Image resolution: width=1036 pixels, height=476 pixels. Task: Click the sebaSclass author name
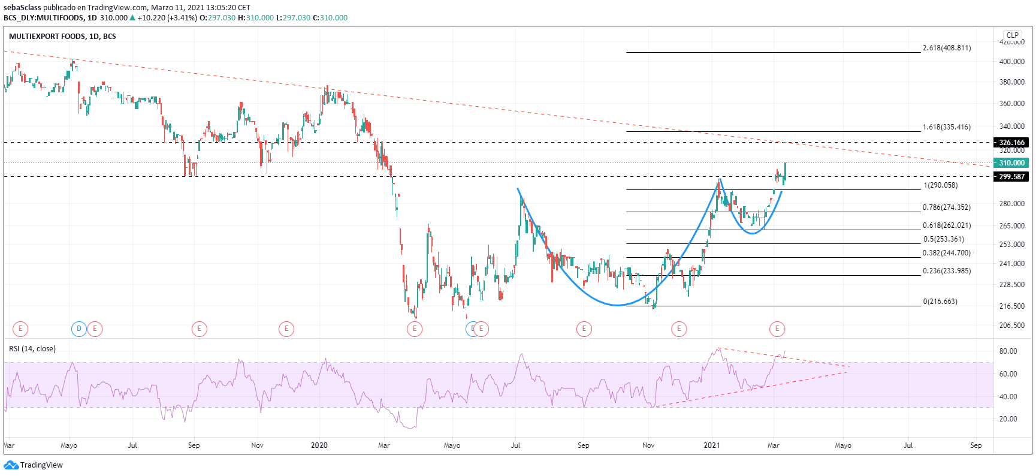[x=22, y=8]
